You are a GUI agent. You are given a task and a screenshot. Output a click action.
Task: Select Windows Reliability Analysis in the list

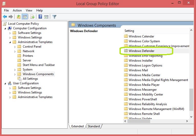[x=148, y=104]
